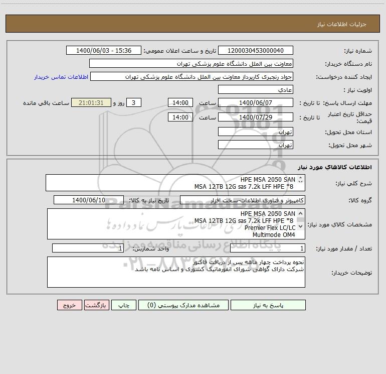386x374 pixels.
Task: Click the حداقل تاریخ اعتبار قیمت label
Action: (350, 117)
